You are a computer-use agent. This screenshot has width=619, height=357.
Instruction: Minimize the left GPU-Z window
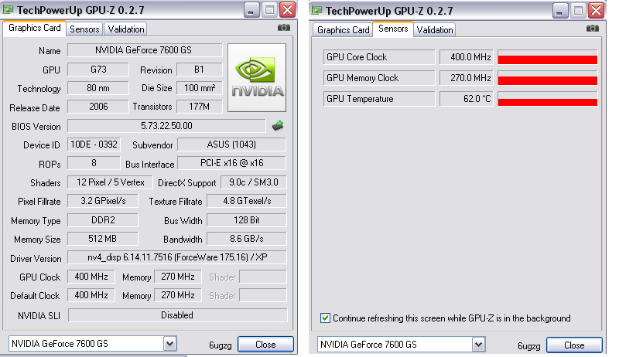(251, 10)
